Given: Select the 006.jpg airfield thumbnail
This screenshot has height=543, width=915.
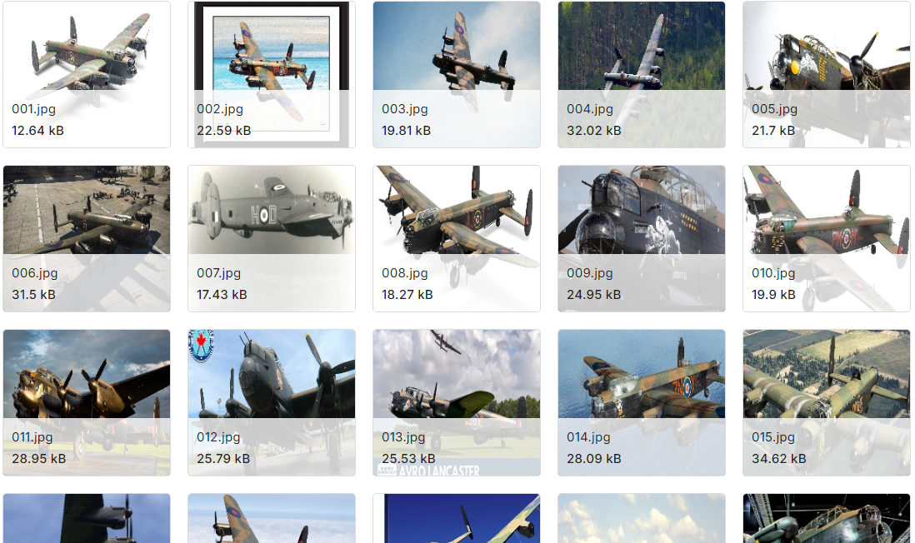Looking at the screenshot, I should 87,238.
